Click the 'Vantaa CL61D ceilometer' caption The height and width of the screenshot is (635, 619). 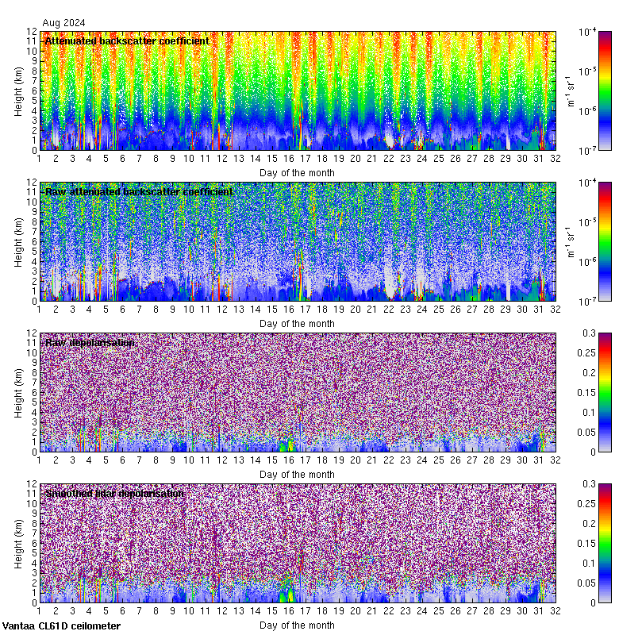(61, 626)
